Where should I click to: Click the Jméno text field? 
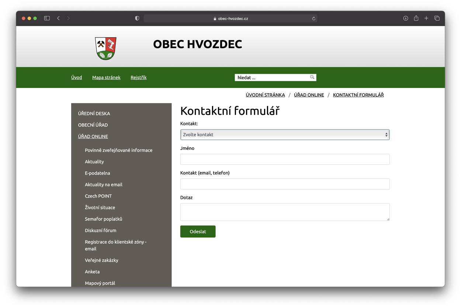click(285, 159)
